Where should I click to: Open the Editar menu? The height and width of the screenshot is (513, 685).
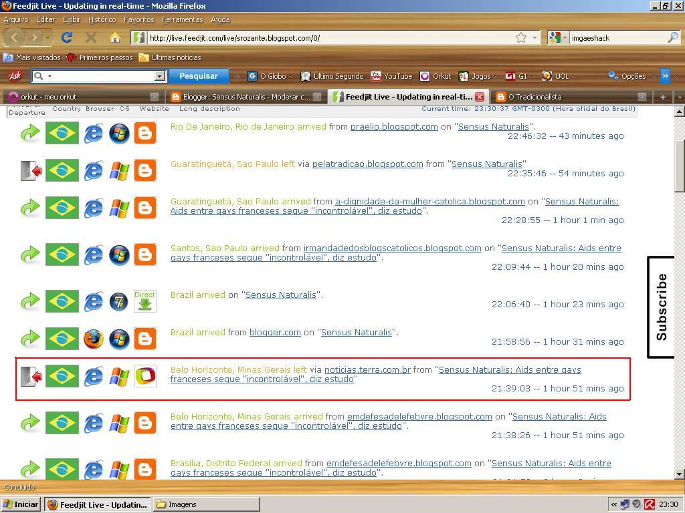point(45,19)
